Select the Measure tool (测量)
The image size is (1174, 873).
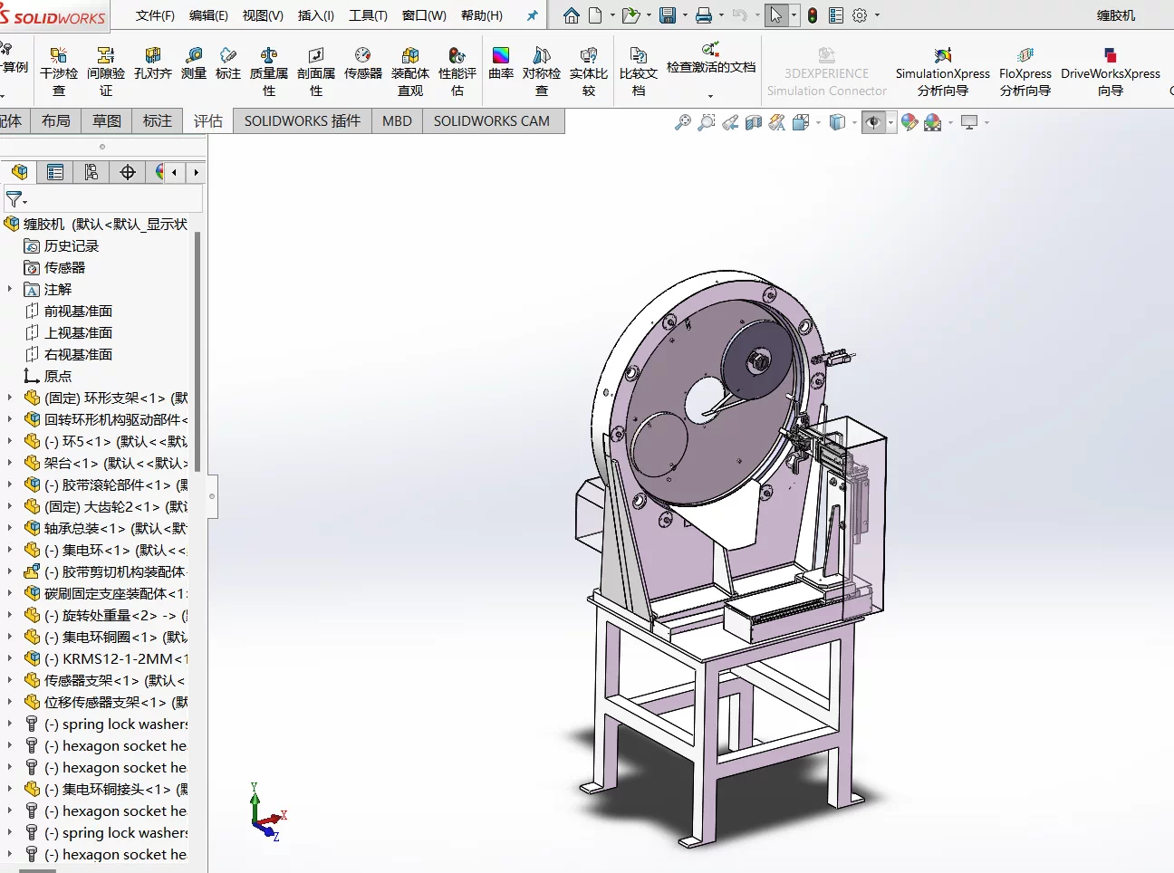click(x=194, y=63)
